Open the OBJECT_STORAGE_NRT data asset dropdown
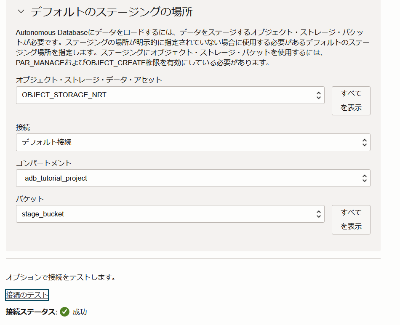 170,95
